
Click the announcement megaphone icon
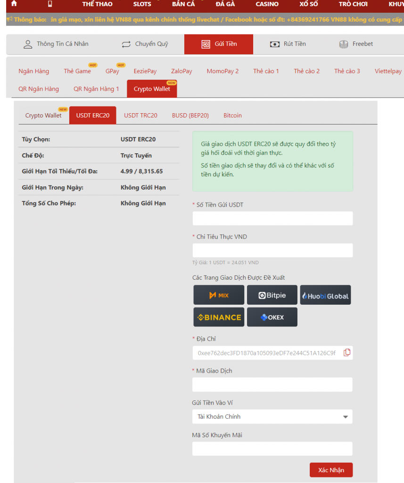click(x=9, y=19)
